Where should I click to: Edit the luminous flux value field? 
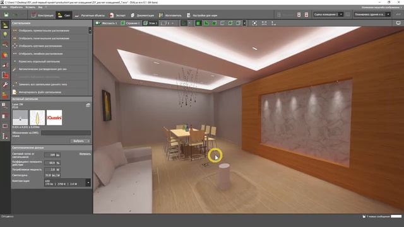[x=52, y=155]
